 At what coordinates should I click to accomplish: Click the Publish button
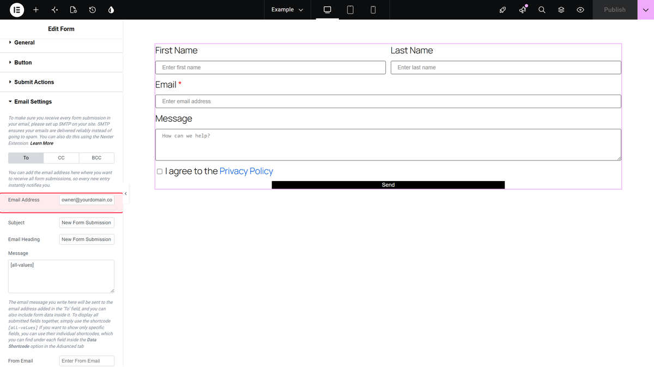pyautogui.click(x=615, y=10)
